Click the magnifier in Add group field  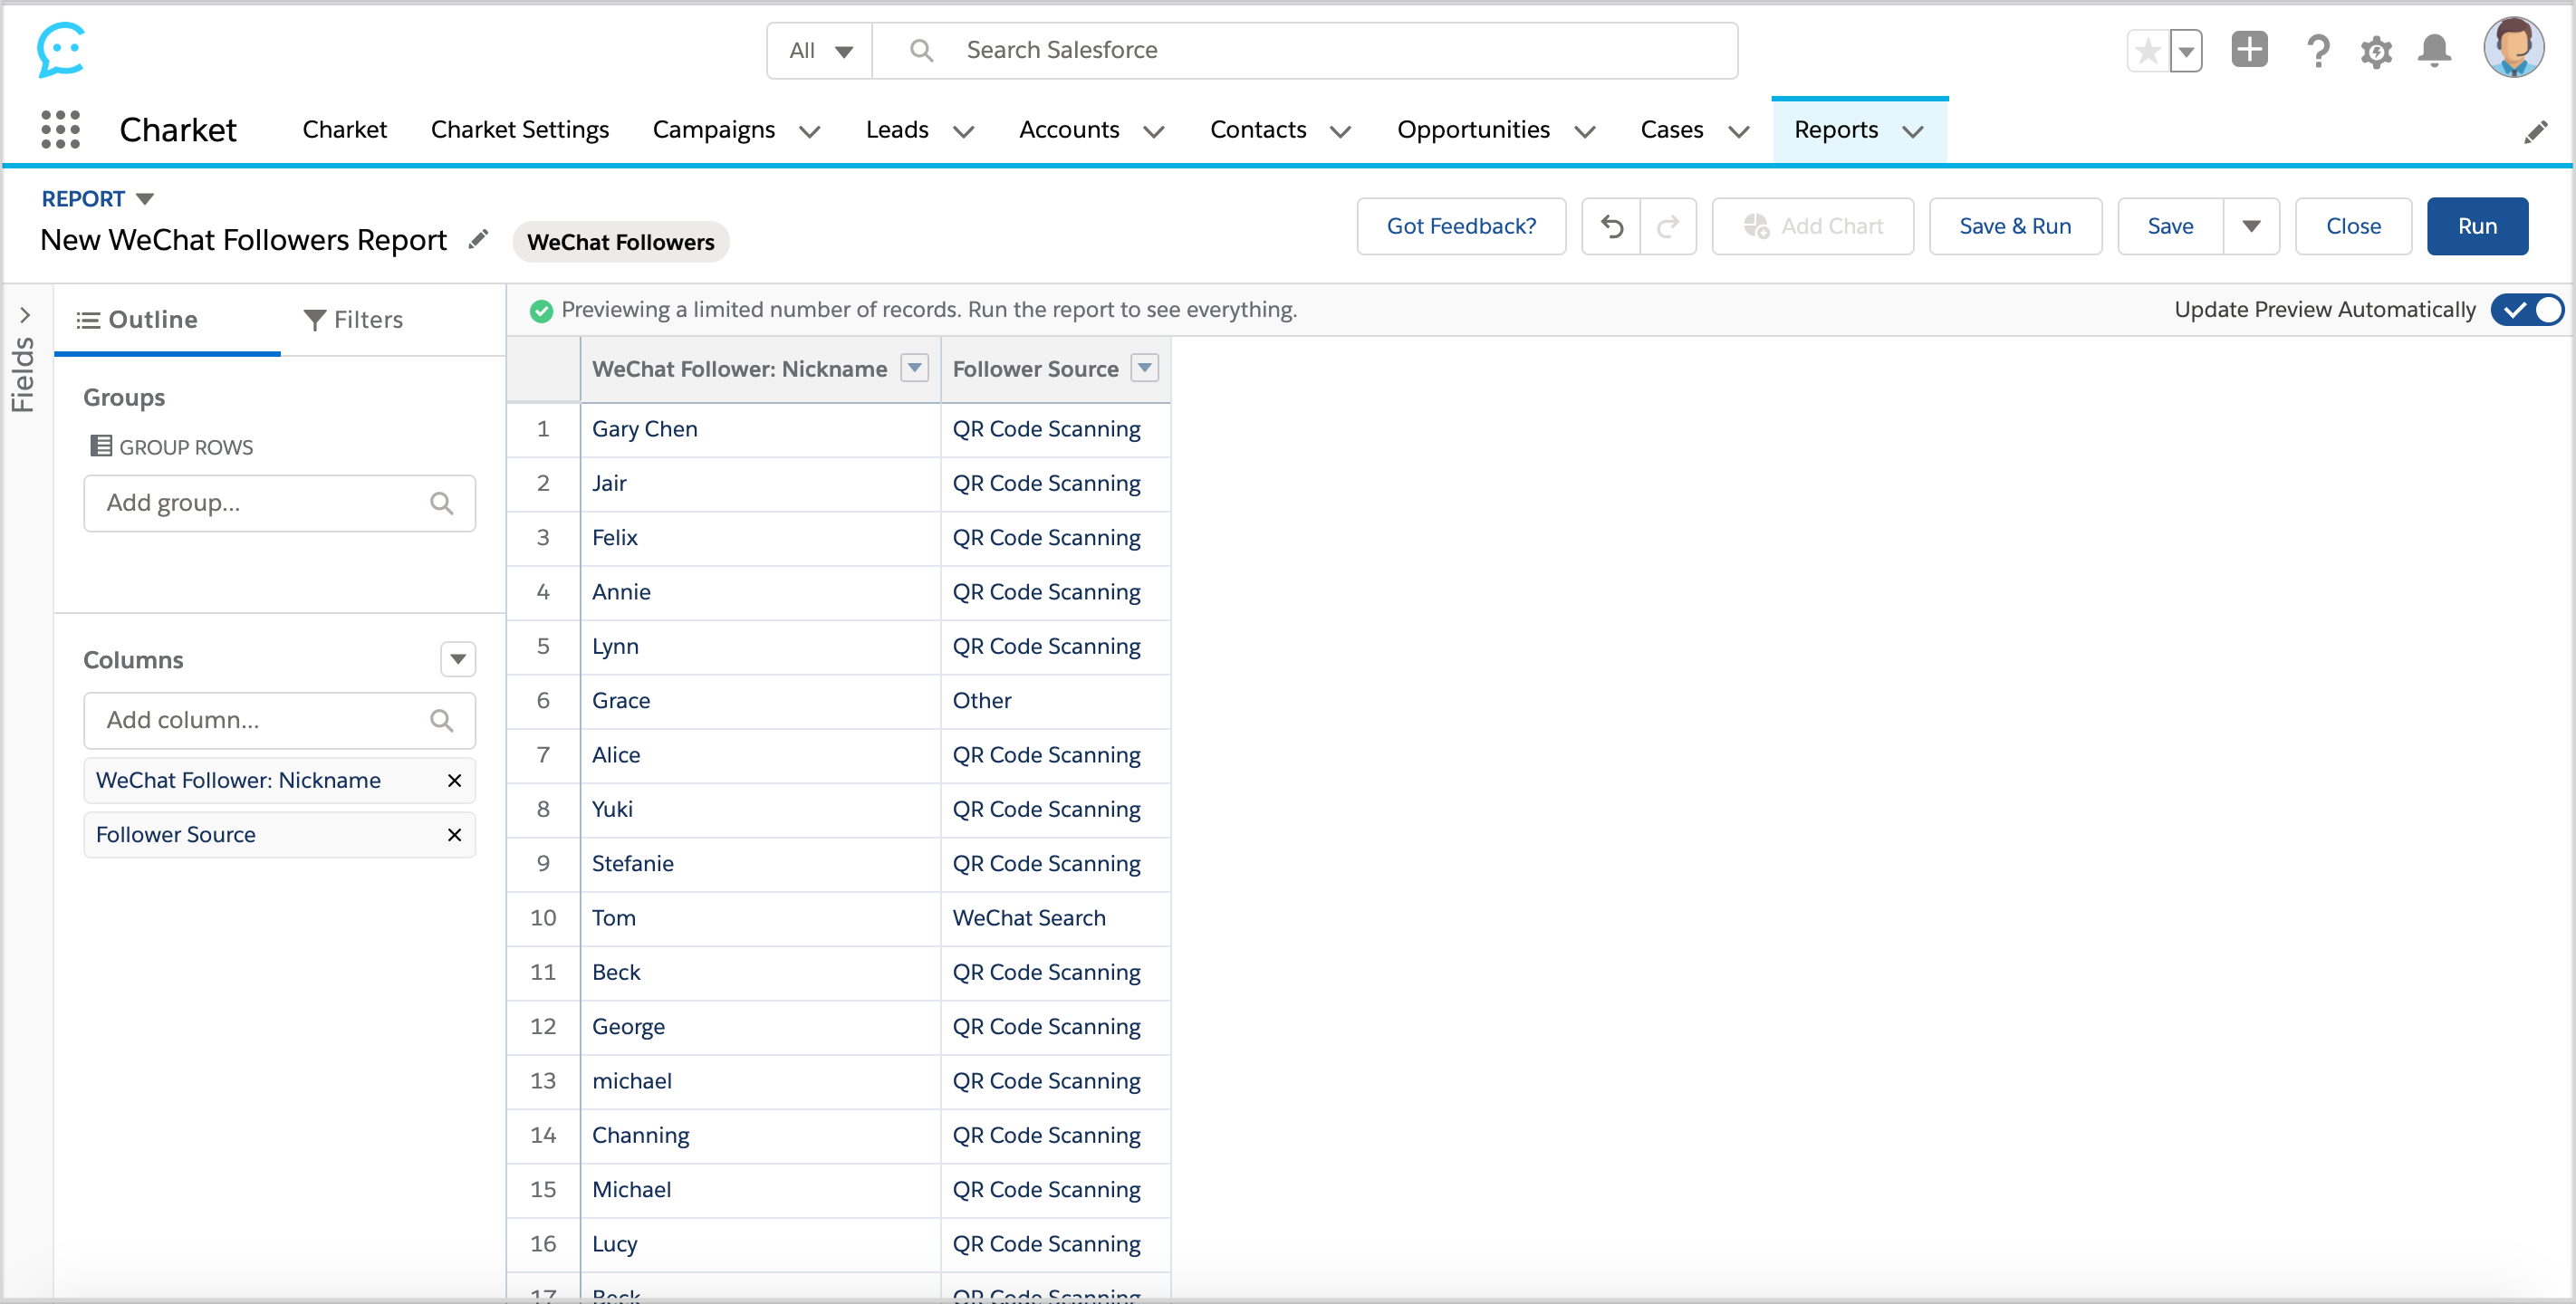click(x=441, y=503)
